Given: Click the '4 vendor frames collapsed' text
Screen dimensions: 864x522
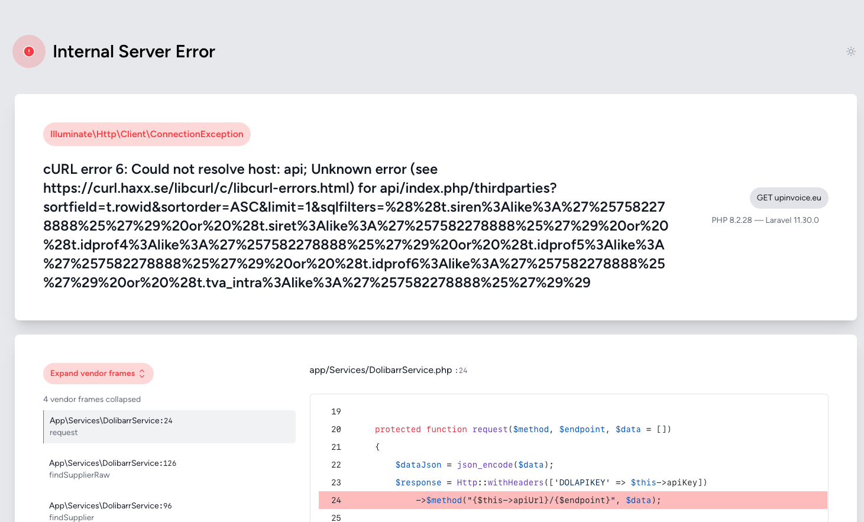Looking at the screenshot, I should pyautogui.click(x=92, y=400).
